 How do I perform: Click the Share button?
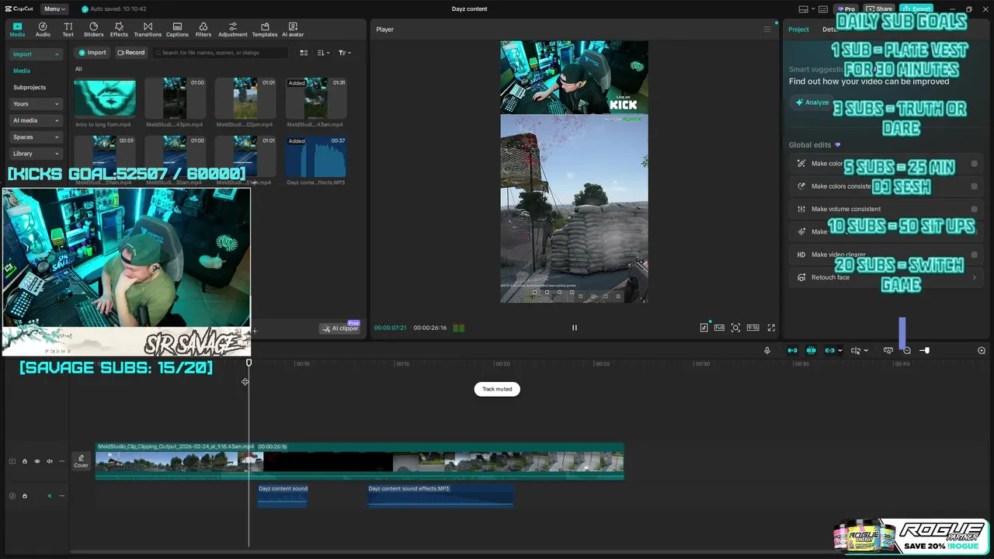pos(879,9)
